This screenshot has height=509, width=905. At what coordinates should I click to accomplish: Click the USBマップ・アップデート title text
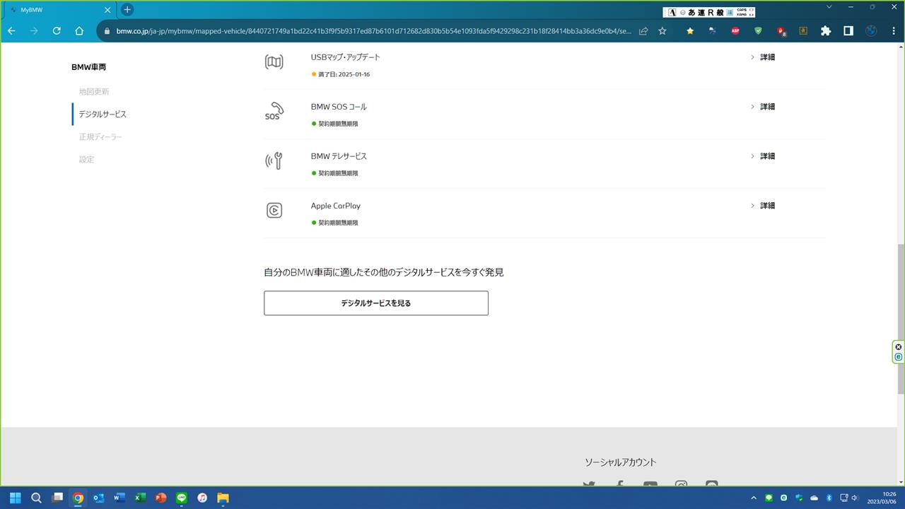point(345,57)
